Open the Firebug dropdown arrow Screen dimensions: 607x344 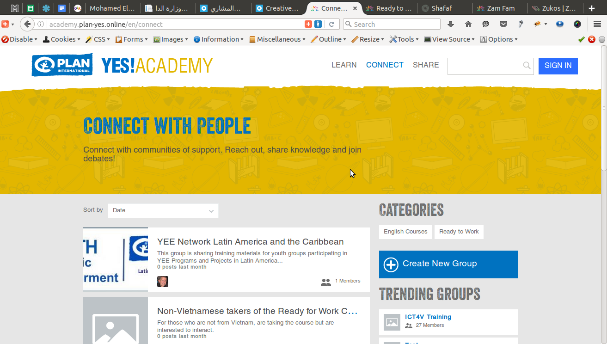point(546,24)
